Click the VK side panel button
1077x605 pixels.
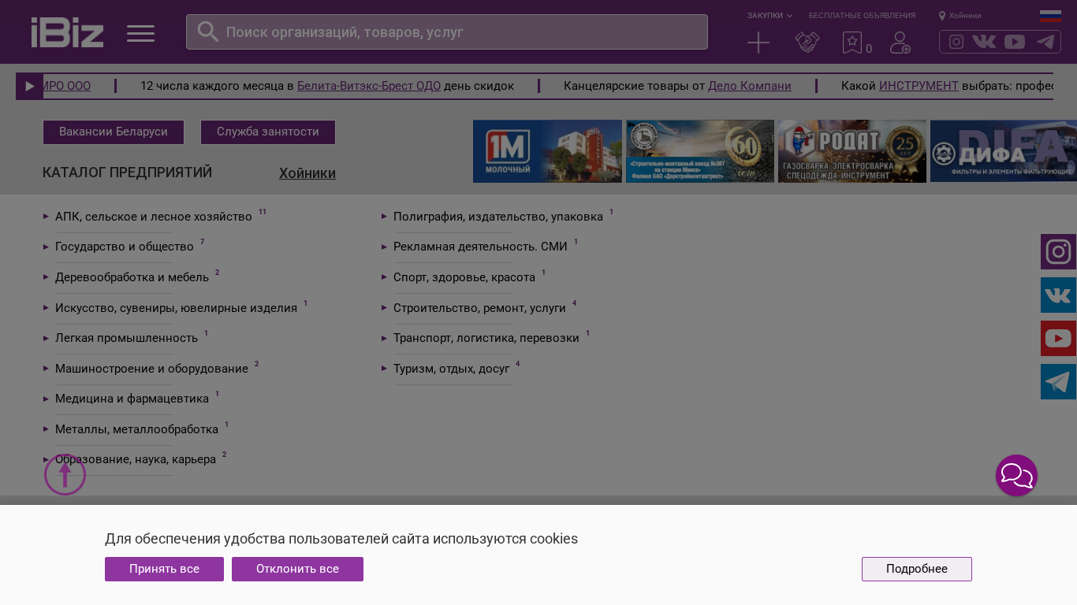click(x=1058, y=295)
